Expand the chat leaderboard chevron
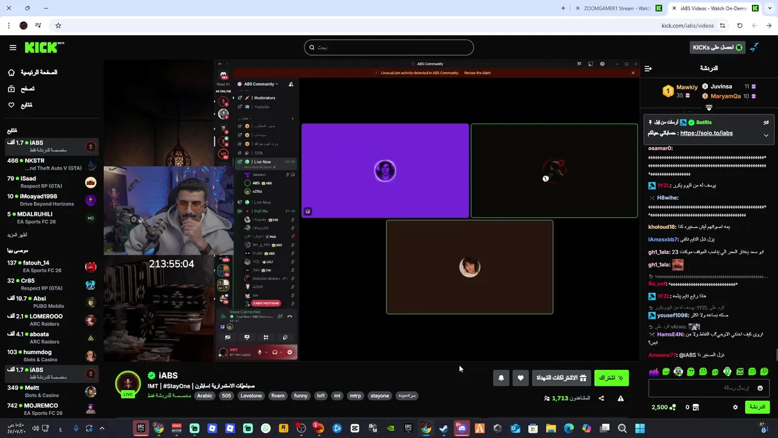This screenshot has width=778, height=438. coord(709,108)
